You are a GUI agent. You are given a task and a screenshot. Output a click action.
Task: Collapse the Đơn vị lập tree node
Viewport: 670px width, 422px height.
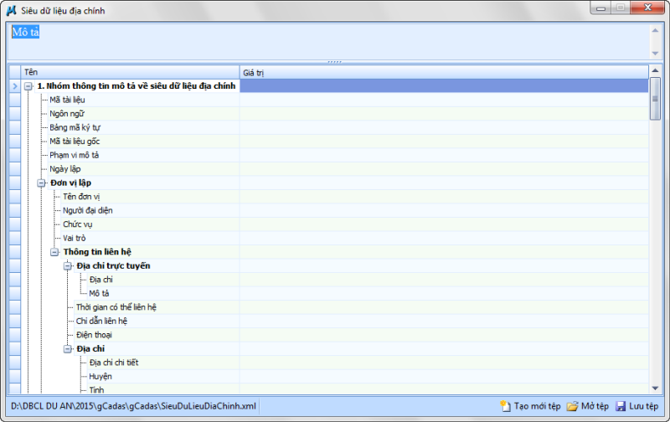tap(42, 183)
